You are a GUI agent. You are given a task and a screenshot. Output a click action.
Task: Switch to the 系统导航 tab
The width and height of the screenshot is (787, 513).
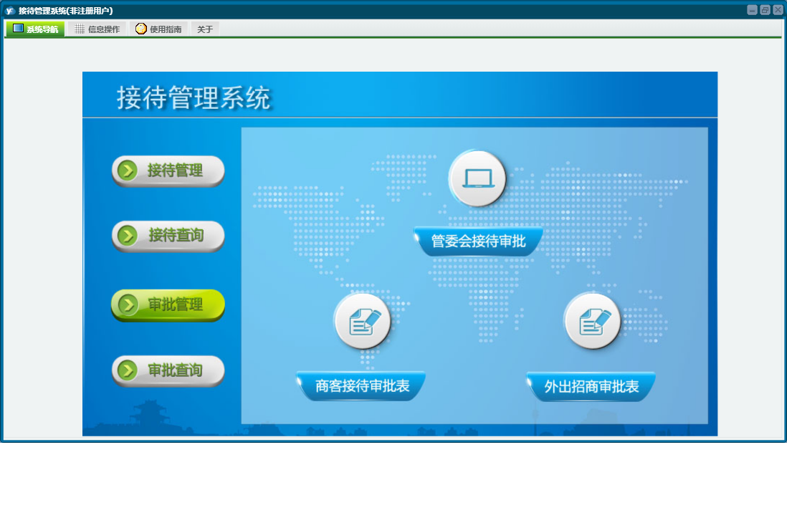coord(35,29)
